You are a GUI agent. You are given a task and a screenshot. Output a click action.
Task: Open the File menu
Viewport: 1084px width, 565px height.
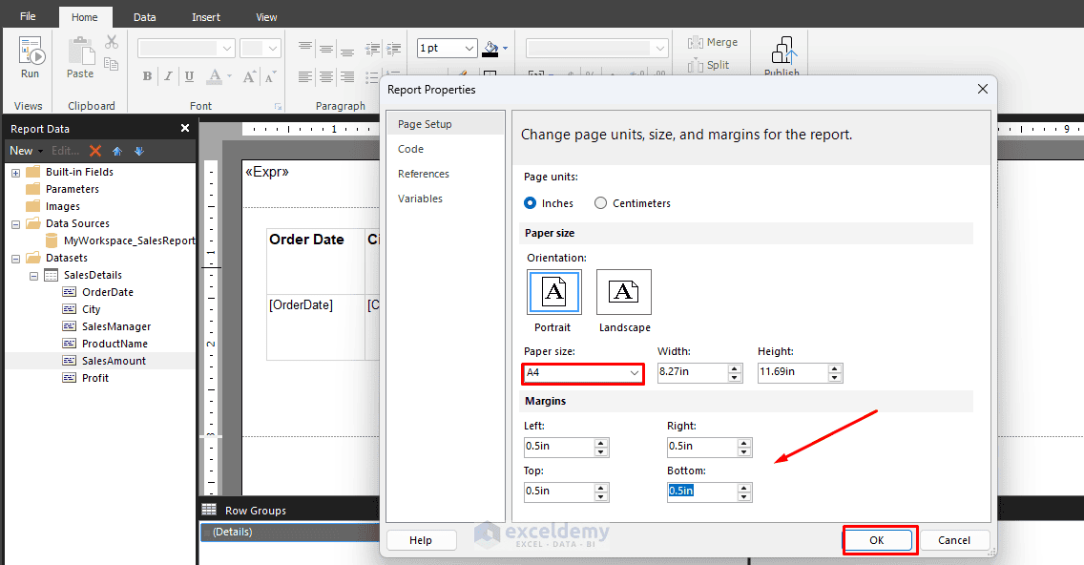[x=29, y=16]
